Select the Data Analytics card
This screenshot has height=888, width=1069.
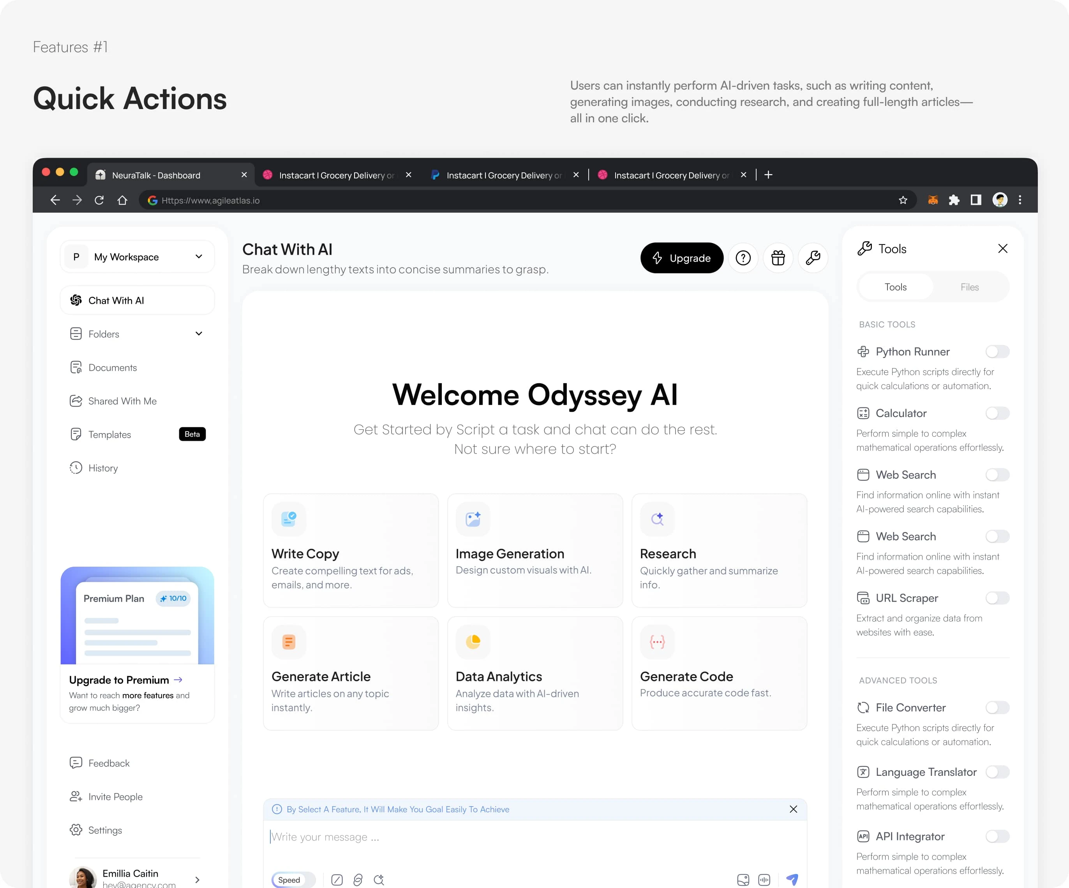pos(535,673)
